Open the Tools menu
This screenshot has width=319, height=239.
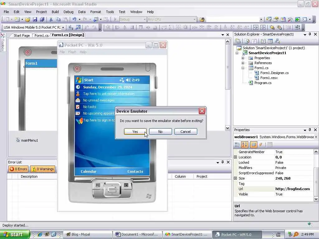[110, 12]
